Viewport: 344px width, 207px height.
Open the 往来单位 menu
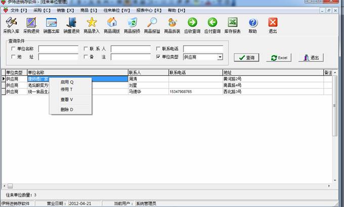pos(116,10)
